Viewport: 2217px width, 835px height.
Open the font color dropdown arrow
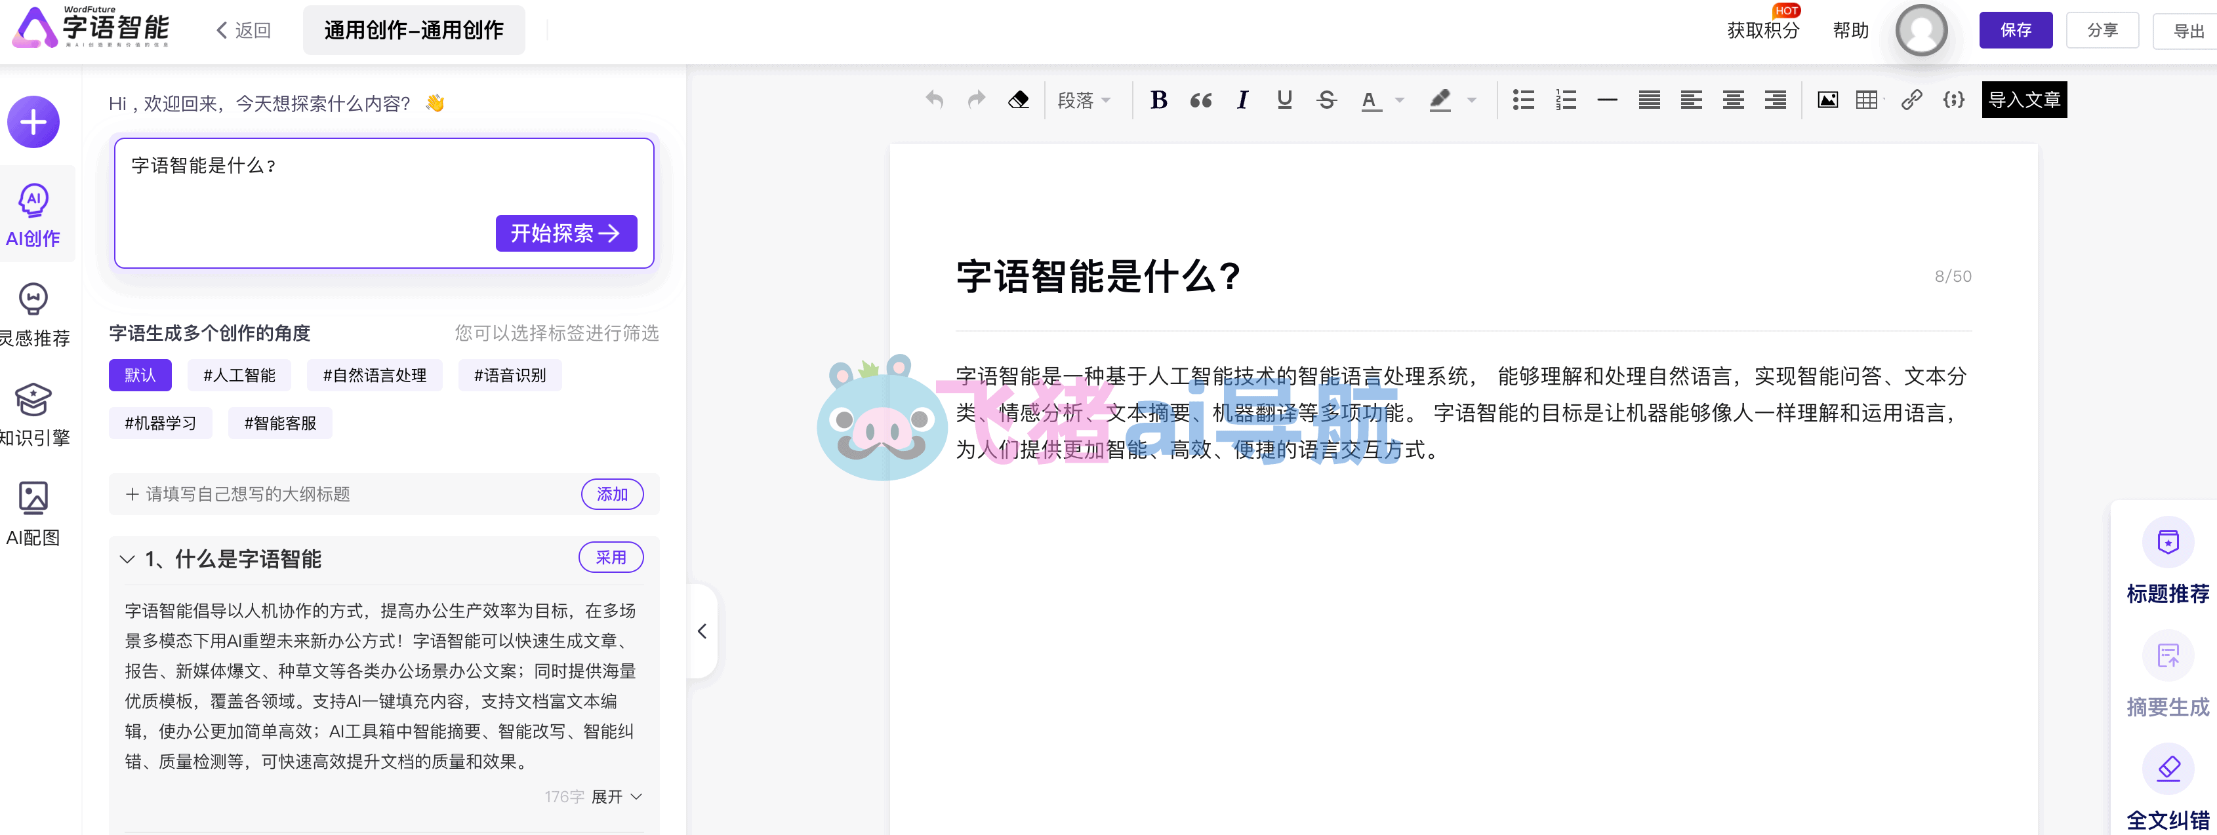pyautogui.click(x=1399, y=101)
